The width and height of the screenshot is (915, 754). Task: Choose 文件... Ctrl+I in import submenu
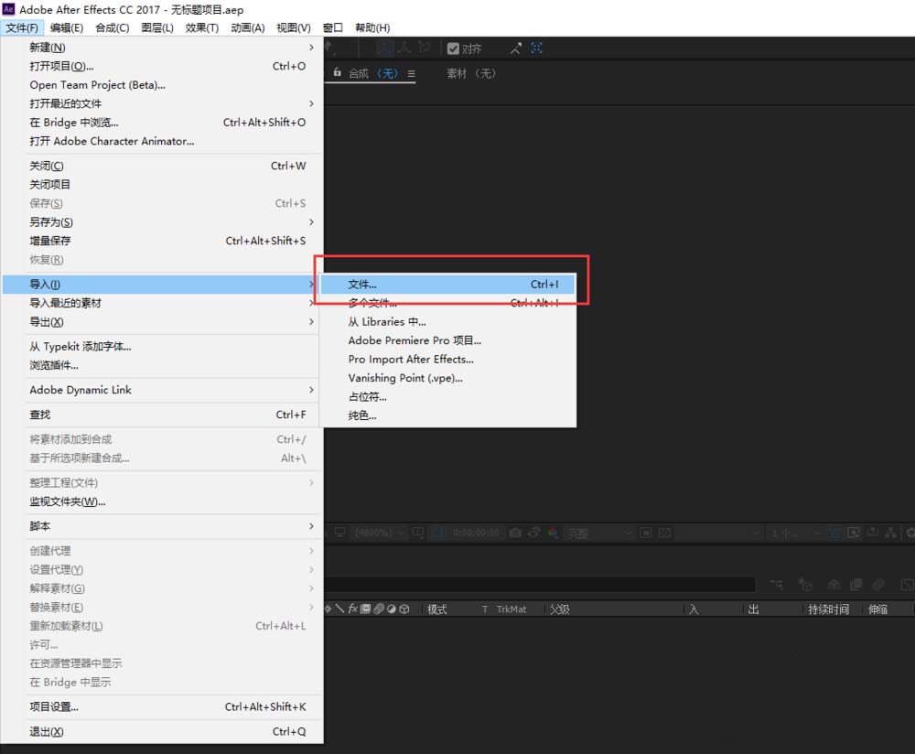[447, 285]
